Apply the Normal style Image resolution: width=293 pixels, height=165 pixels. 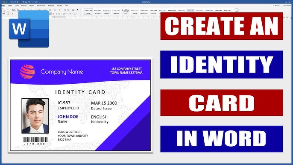click(x=88, y=12)
